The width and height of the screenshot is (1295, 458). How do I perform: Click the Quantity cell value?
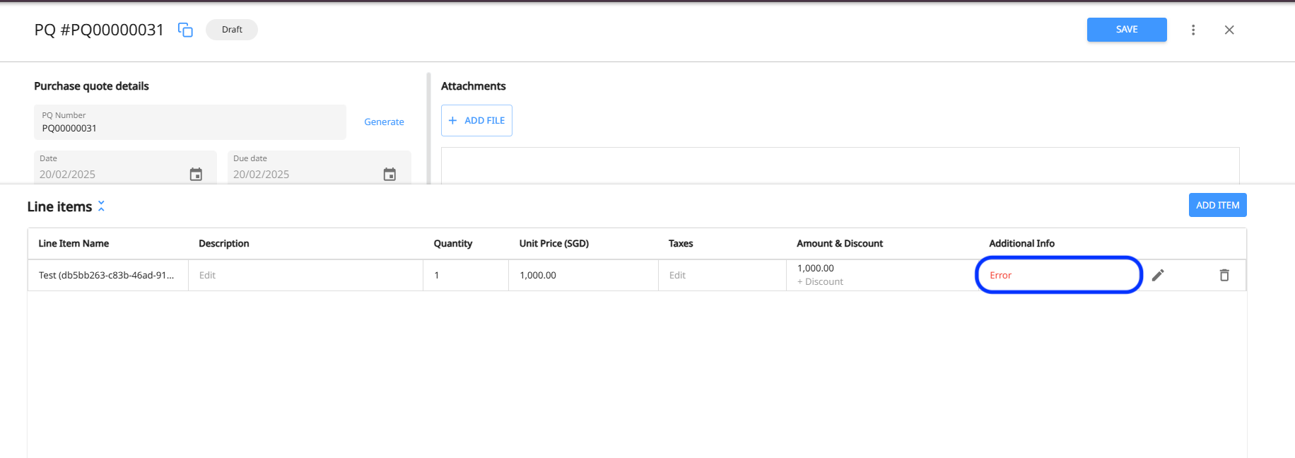pos(437,275)
